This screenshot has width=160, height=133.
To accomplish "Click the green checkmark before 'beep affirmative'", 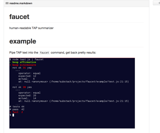I will [10, 62].
